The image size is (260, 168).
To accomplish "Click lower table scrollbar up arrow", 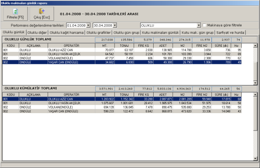I will 255,94.
